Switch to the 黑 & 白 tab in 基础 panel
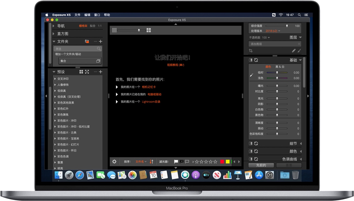354x201 pixels. (279, 67)
